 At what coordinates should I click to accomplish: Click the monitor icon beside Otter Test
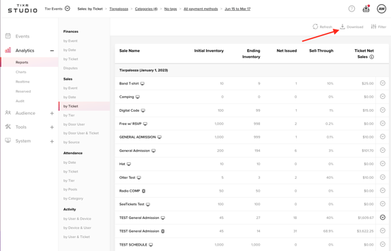[139, 178]
